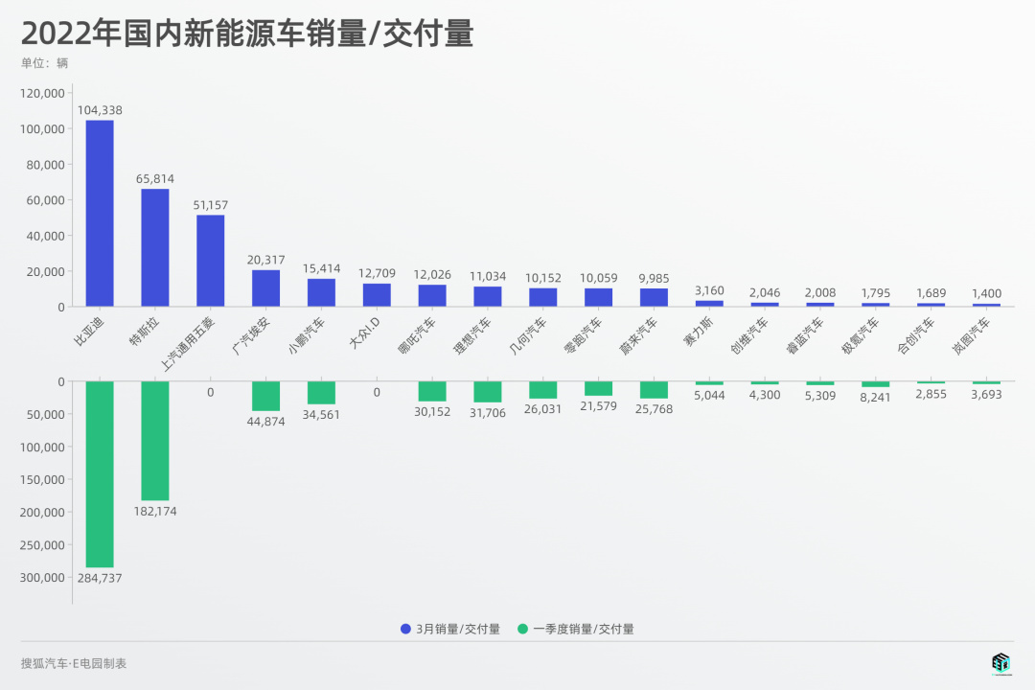
Task: Click the value label 1,400 above 岚图汽车
Action: tap(987, 293)
